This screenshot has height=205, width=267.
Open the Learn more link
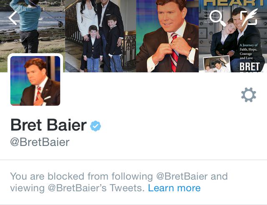coord(174,188)
